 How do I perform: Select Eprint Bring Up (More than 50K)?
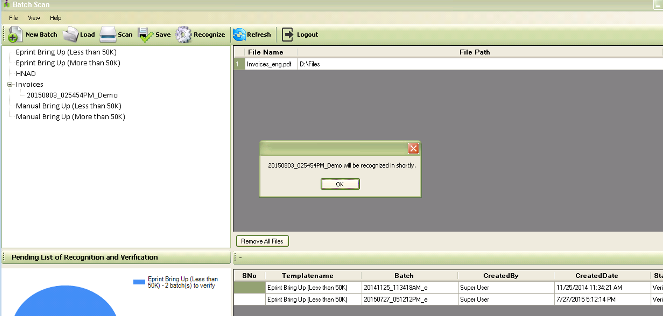[68, 63]
